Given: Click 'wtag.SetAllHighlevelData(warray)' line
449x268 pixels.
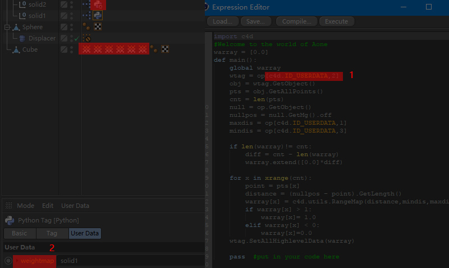Looking at the screenshot, I should (x=292, y=241).
